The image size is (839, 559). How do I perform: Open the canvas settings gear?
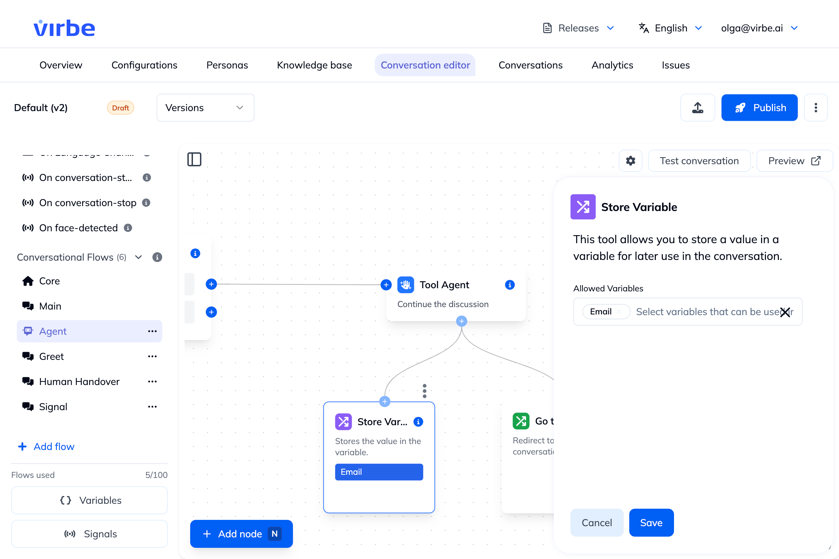630,161
